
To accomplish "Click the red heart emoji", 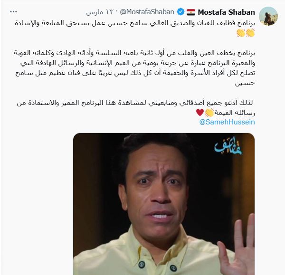I will 200,113.
